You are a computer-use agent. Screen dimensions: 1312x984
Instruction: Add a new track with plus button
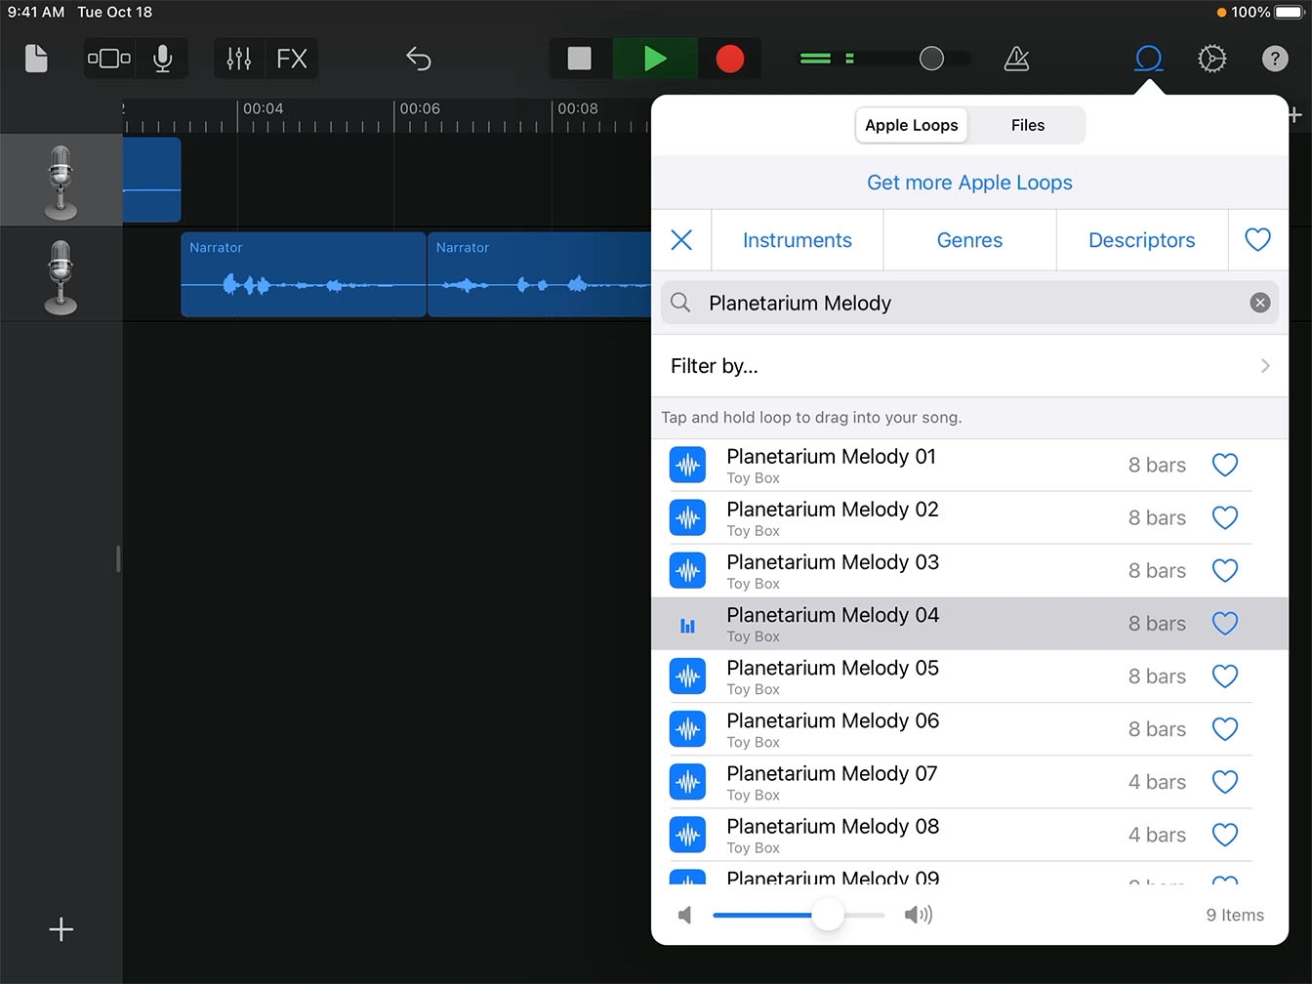click(61, 929)
